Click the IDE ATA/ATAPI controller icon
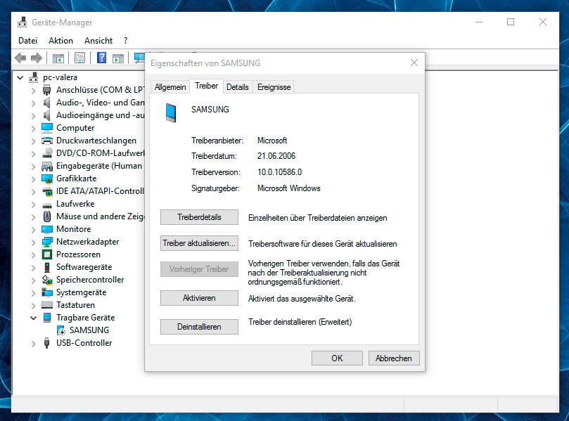Viewport: 569px width, 421px height. coord(47,191)
